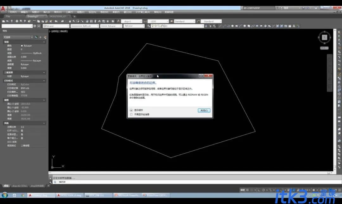342x204 pixels.
Task: Check the 不再显示此消息 checkbox
Action: pyautogui.click(x=131, y=114)
